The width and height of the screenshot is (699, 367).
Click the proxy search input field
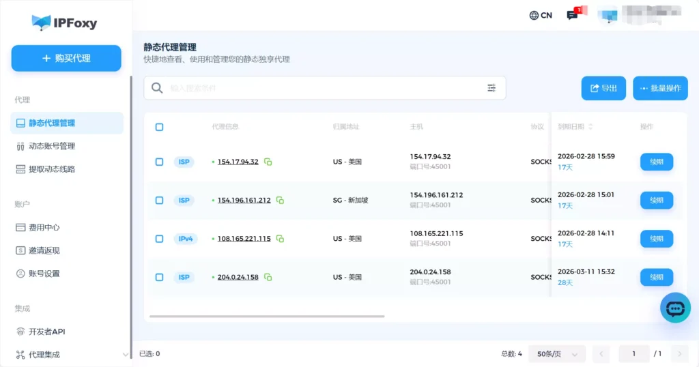tap(321, 88)
